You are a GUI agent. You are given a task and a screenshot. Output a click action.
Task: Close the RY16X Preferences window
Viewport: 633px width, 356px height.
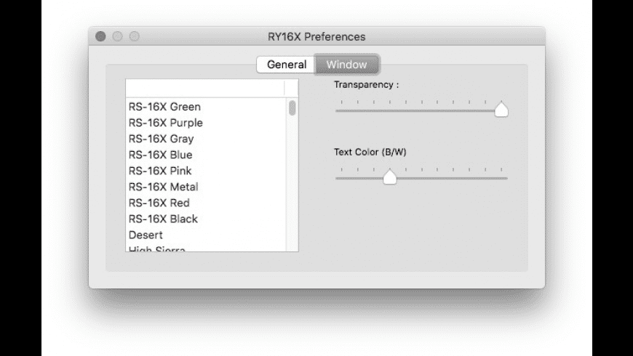click(x=100, y=36)
